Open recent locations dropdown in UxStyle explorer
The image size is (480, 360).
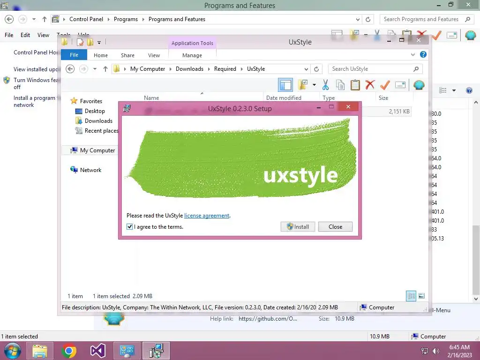95,69
